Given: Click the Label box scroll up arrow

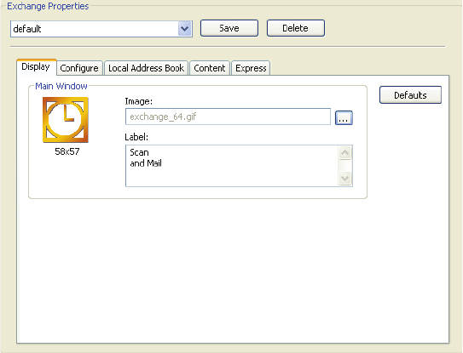Looking at the screenshot, I should coord(344,152).
